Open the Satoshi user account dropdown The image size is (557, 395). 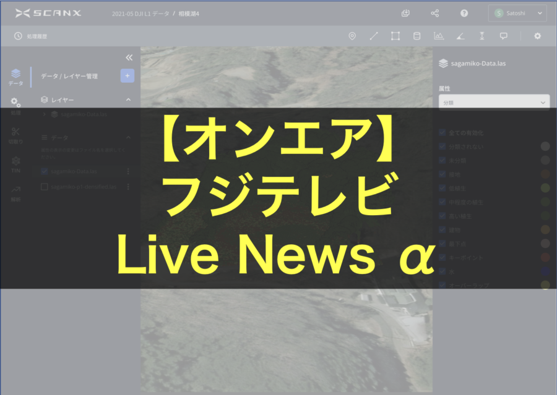pyautogui.click(x=517, y=13)
